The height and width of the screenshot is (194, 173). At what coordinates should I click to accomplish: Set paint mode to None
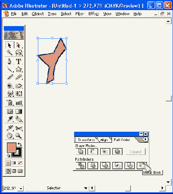click(x=20, y=163)
